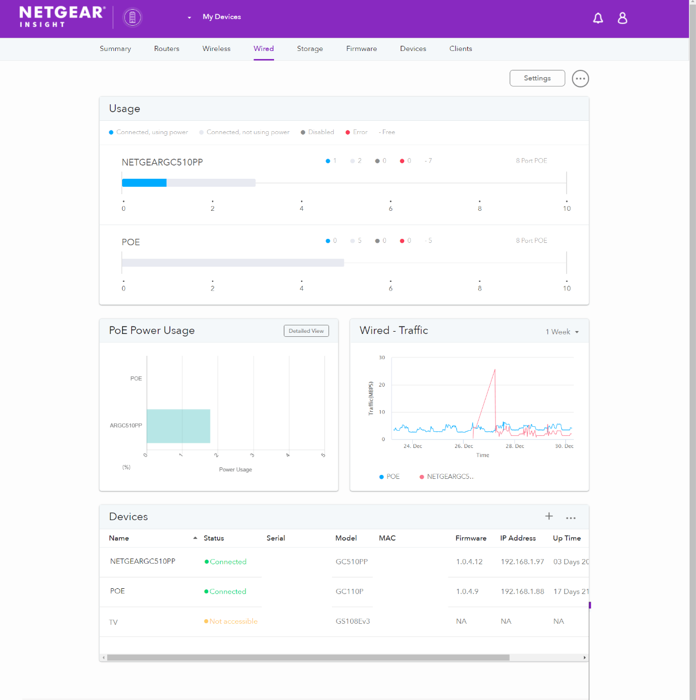Sort devices by Name arrow

coord(195,538)
